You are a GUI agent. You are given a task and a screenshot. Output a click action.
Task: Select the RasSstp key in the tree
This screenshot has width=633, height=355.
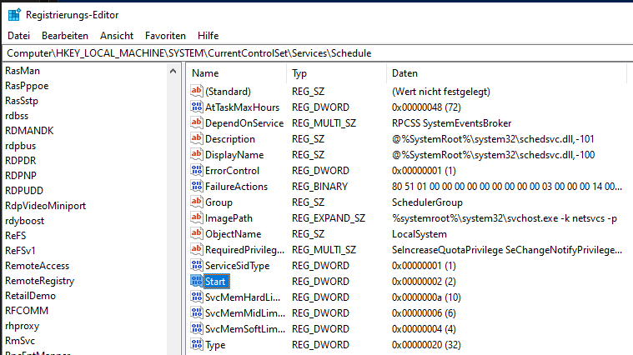tap(22, 101)
